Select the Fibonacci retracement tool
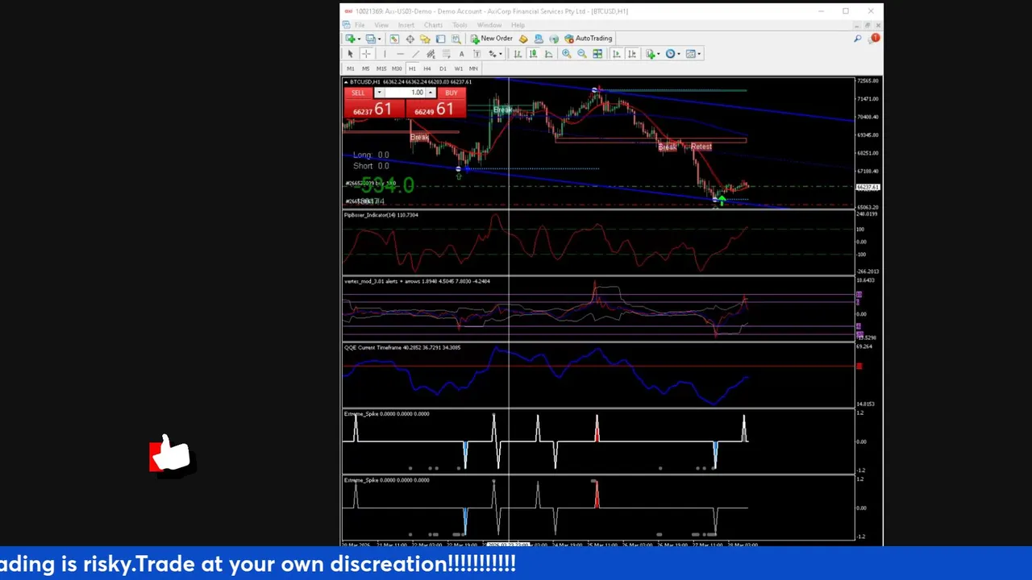1032x580 pixels. [x=446, y=54]
